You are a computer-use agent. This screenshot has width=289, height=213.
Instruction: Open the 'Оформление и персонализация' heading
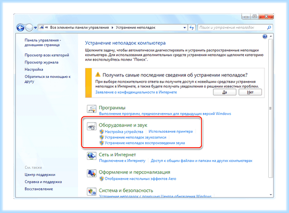pyautogui.click(x=134, y=172)
